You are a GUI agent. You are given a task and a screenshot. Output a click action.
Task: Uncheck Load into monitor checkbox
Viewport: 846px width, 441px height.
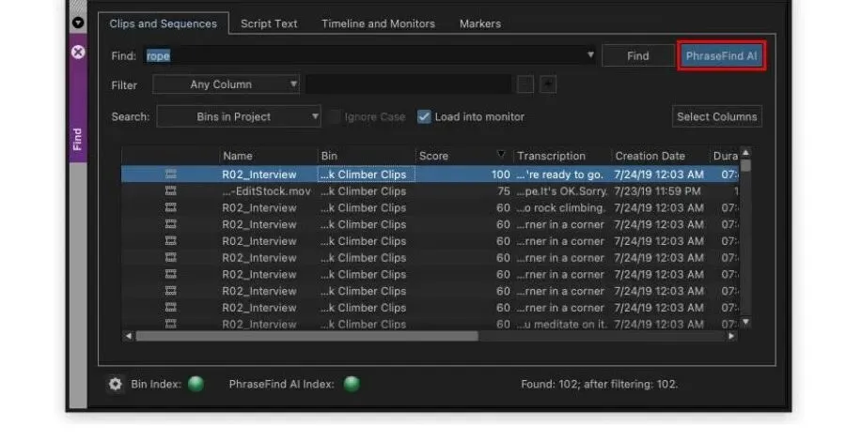point(424,117)
